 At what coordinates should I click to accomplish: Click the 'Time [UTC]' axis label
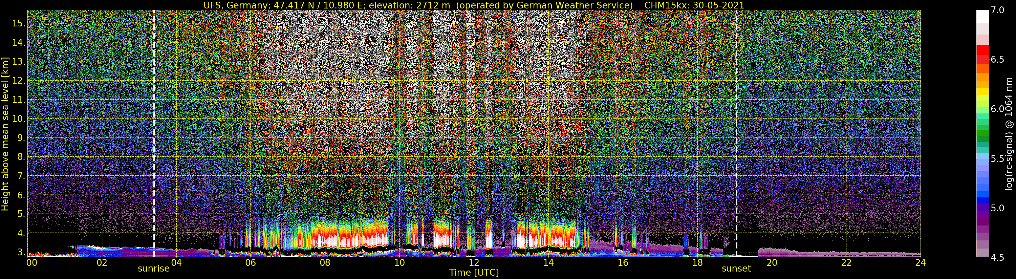click(474, 273)
